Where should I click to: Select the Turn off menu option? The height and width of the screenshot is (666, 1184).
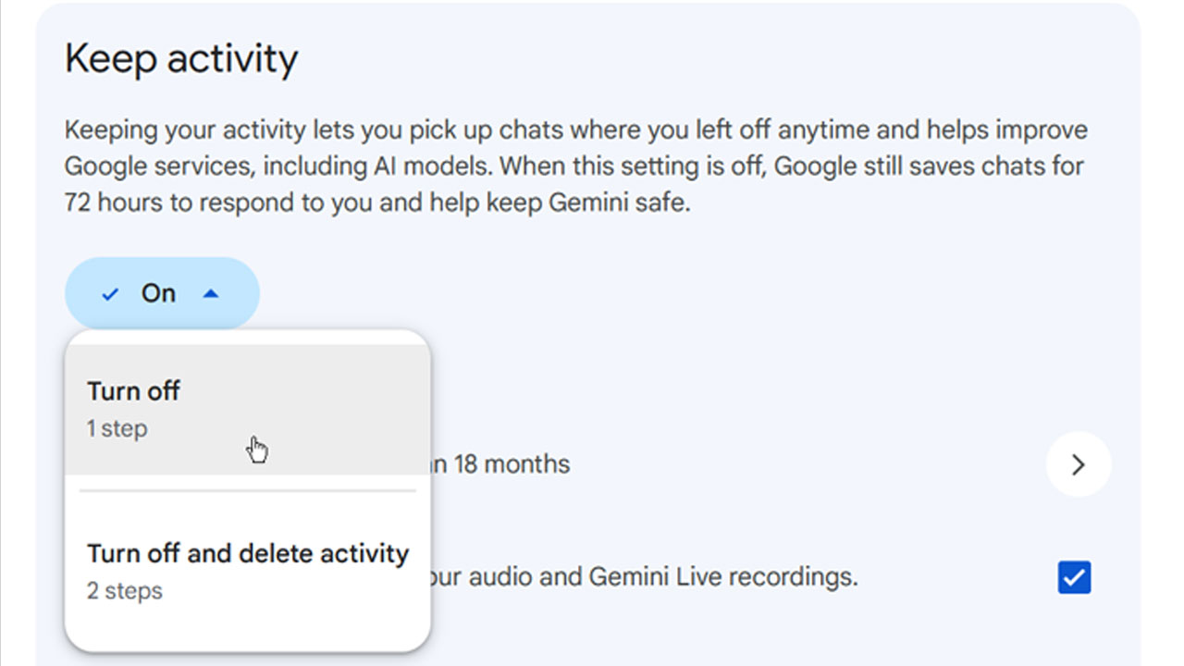[247, 409]
